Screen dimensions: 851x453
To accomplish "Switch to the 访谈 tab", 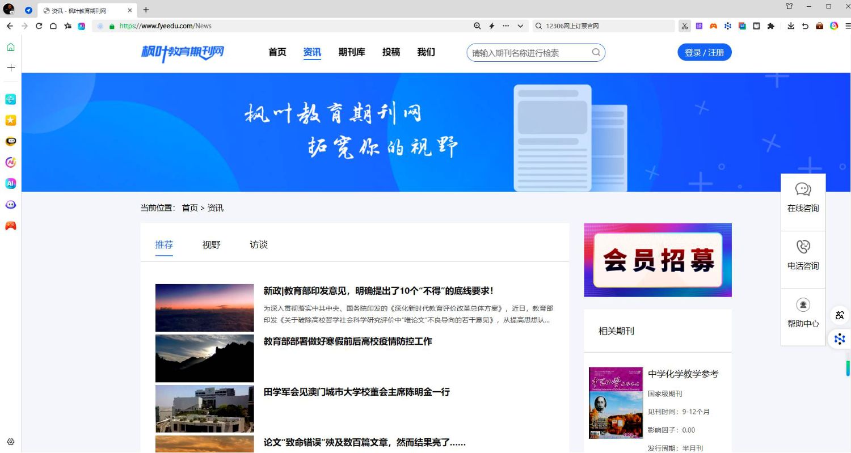I will click(x=259, y=245).
